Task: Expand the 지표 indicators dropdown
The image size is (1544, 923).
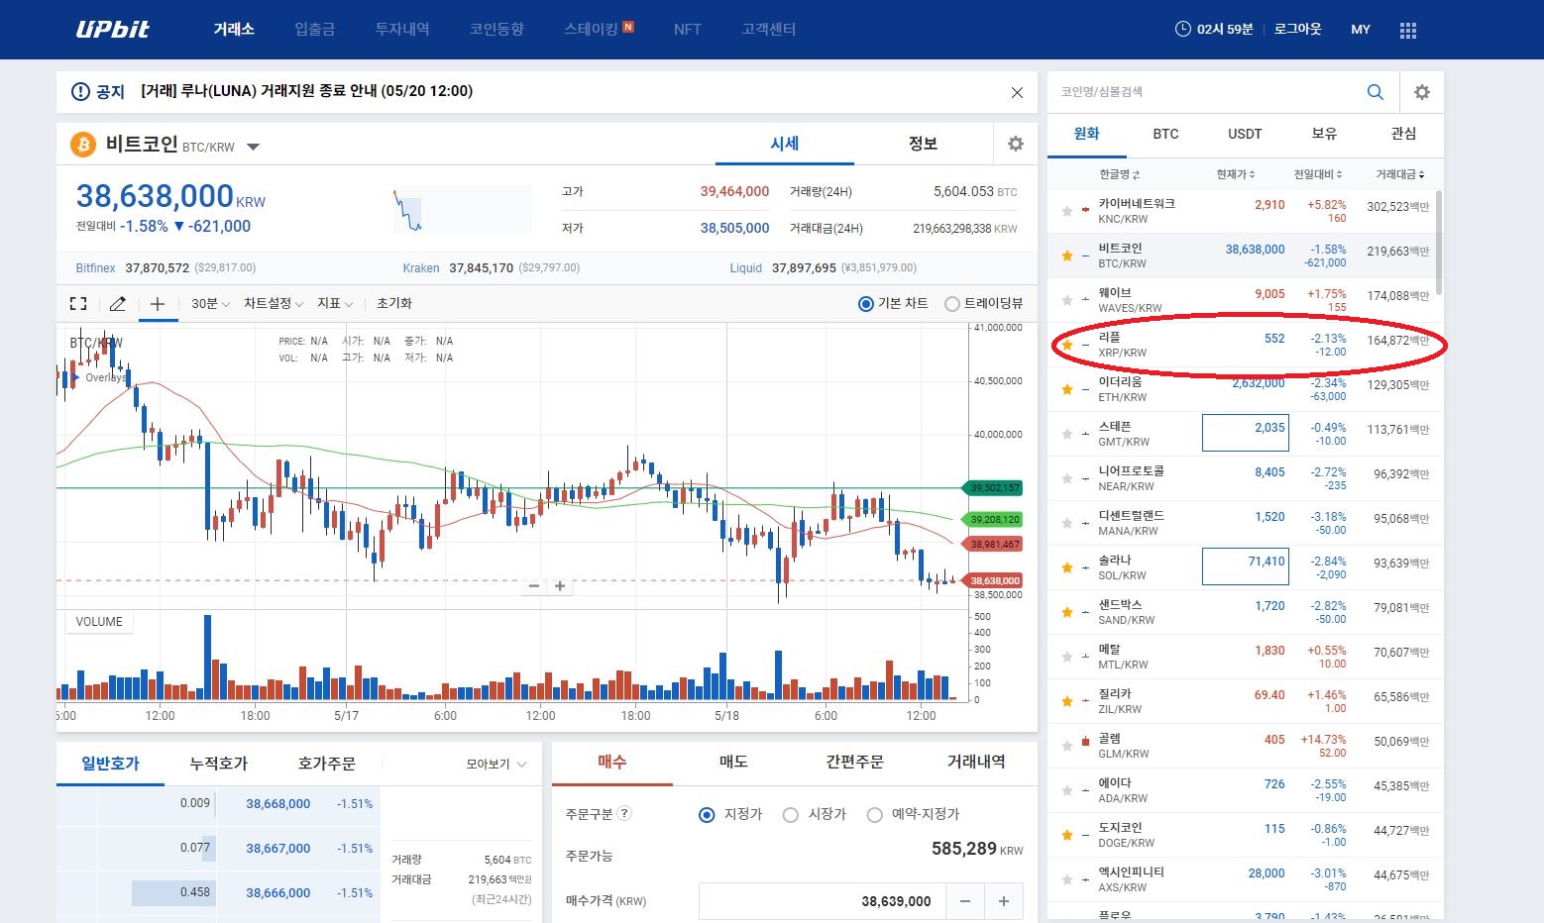Action: (x=334, y=303)
